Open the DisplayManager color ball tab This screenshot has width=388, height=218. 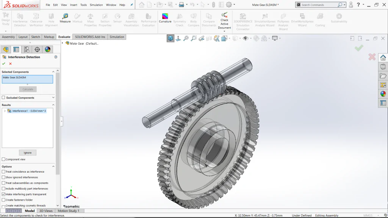[47, 50]
